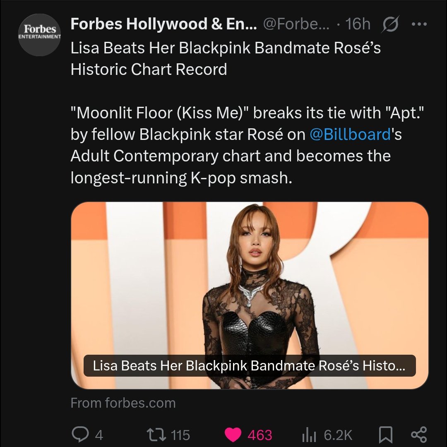Image resolution: width=447 pixels, height=447 pixels.
Task: Click the 115 repost count
Action: [180, 435]
